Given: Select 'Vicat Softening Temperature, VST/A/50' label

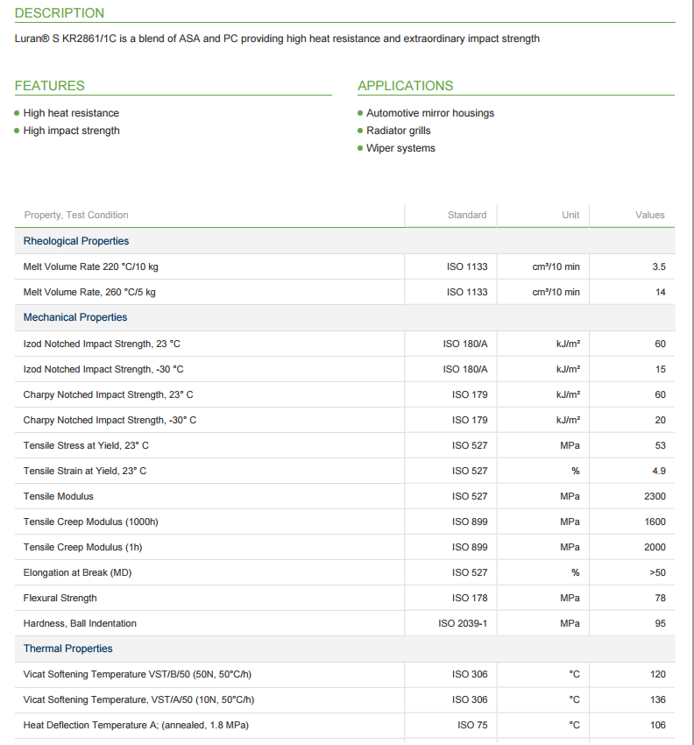Looking at the screenshot, I should pyautogui.click(x=138, y=700).
